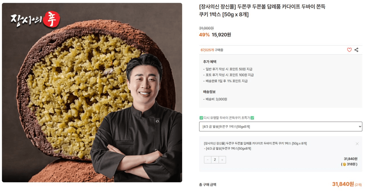The width and height of the screenshot is (365, 191).
Task: Select the product title text
Action: [262, 11]
